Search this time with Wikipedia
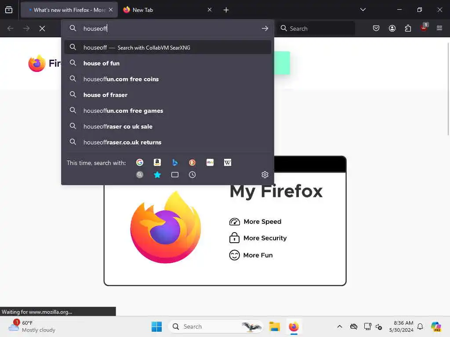 [x=227, y=162]
